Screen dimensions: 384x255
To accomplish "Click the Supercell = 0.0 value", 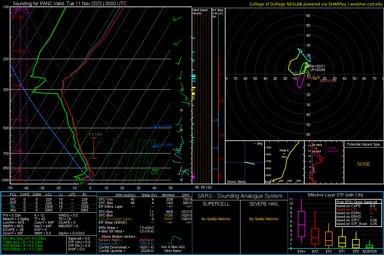I will click(x=79, y=238).
